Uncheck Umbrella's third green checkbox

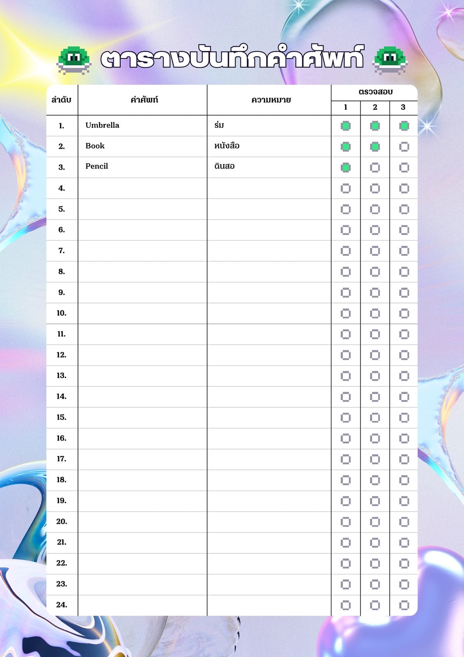pos(404,126)
